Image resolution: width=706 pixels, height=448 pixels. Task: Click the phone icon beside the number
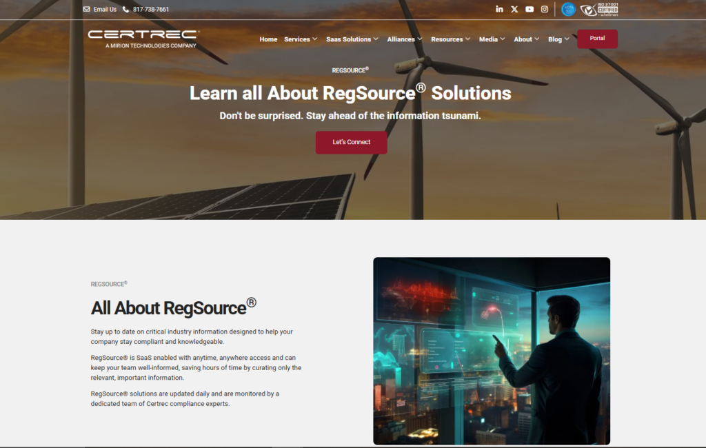[x=125, y=9]
